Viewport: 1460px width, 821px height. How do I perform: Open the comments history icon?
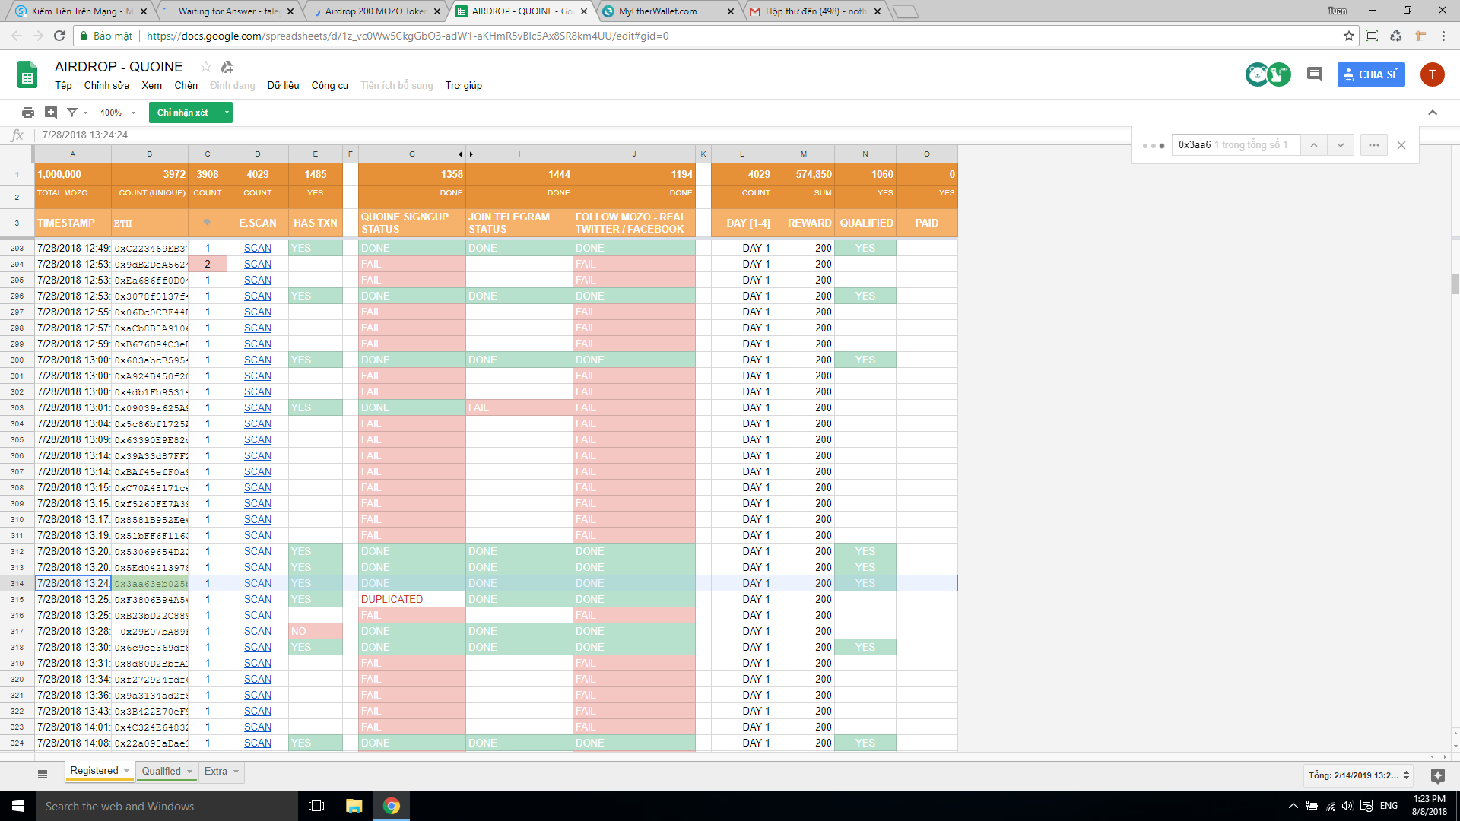[1314, 74]
